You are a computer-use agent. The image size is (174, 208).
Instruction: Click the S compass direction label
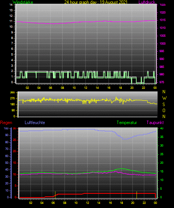tap(164, 105)
